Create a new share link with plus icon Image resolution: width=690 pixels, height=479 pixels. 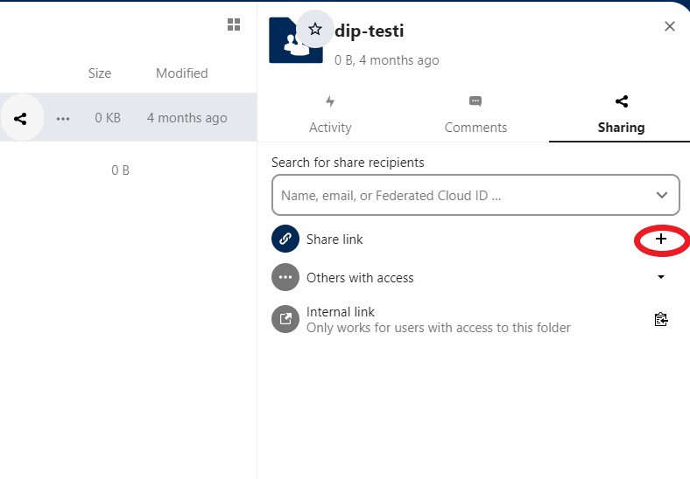coord(661,239)
